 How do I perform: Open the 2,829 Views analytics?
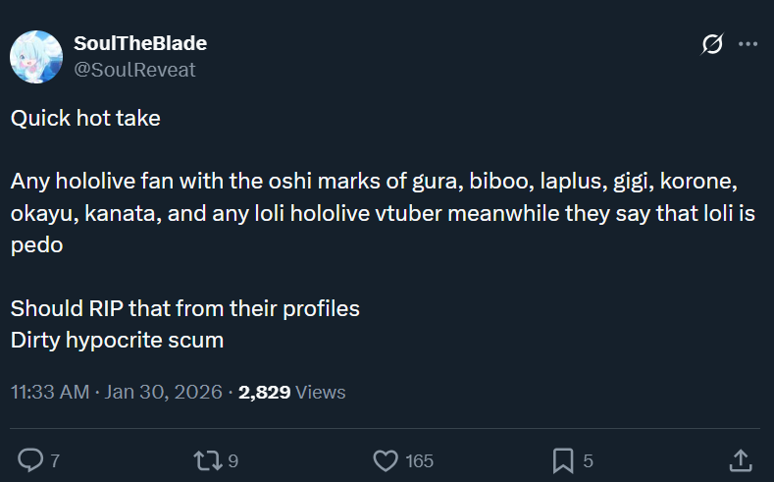[291, 392]
